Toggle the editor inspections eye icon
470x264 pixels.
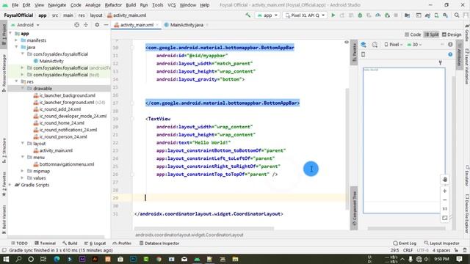pyautogui.click(x=347, y=43)
